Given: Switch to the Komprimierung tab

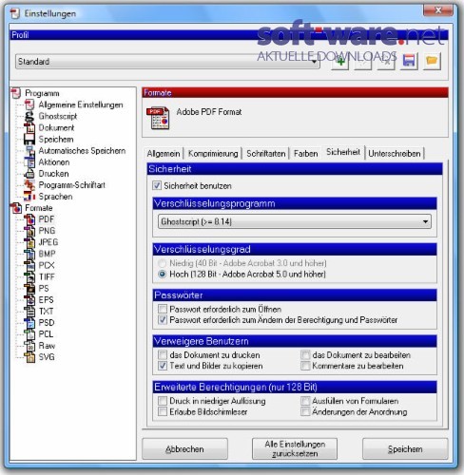Looking at the screenshot, I should click(213, 154).
